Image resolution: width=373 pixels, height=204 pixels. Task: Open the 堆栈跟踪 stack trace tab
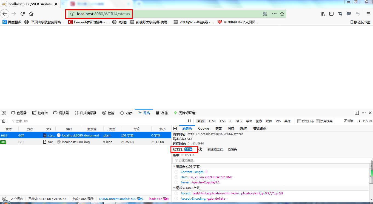(259, 128)
